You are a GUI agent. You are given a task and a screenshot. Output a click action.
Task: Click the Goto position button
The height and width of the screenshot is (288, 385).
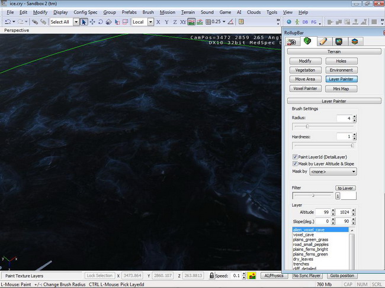click(x=342, y=276)
